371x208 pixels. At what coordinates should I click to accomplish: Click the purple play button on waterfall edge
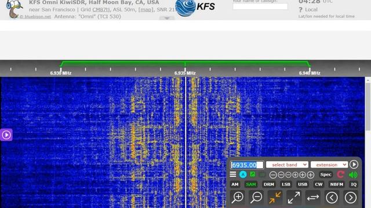point(6,135)
